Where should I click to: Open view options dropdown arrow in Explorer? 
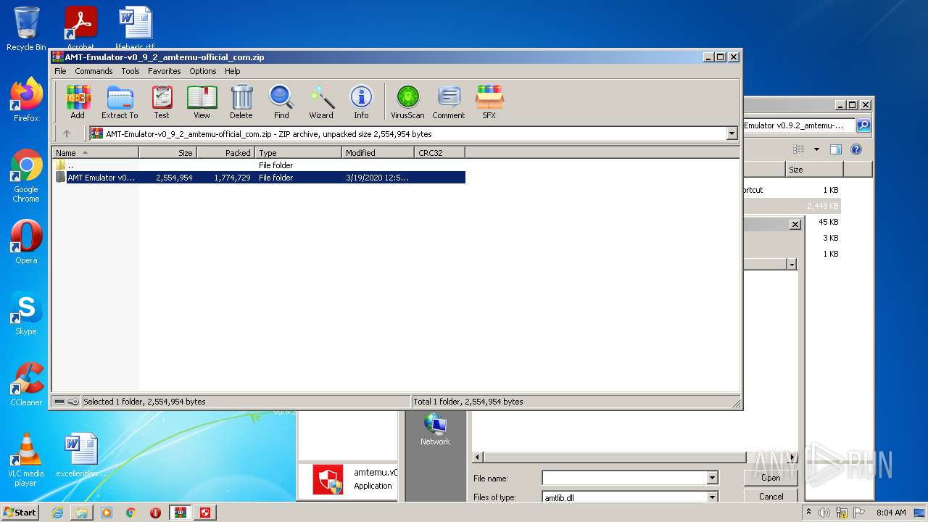pyautogui.click(x=816, y=149)
